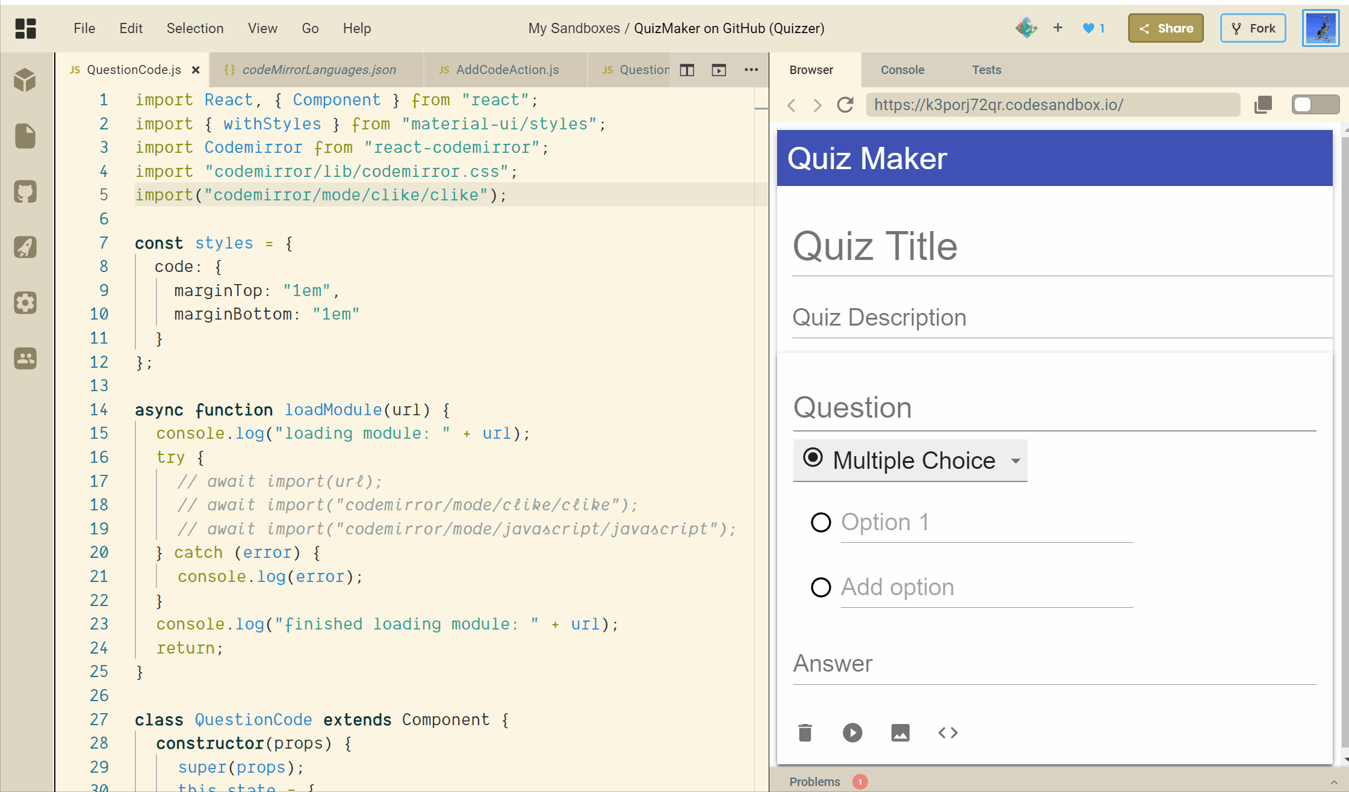Open the Deployment rocket sidebar icon
The height and width of the screenshot is (792, 1349).
pyautogui.click(x=25, y=247)
